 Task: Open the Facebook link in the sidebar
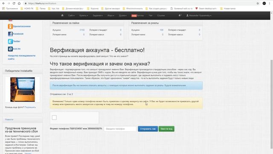(18, 34)
